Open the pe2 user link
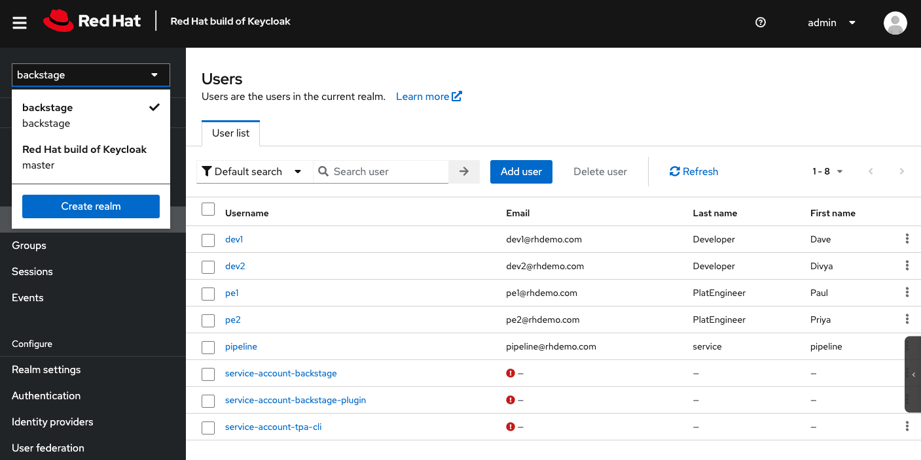 click(233, 320)
